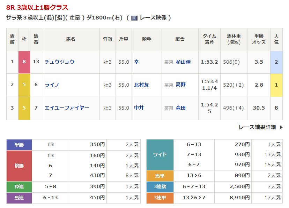Expand レース結果詳細 arrow
The height and width of the screenshot is (208, 289).
pos(281,127)
